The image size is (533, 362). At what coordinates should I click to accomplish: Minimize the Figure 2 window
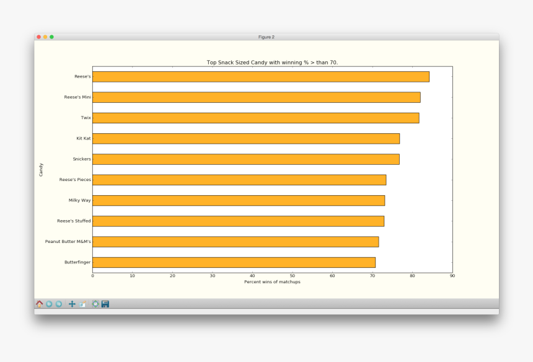(x=45, y=37)
